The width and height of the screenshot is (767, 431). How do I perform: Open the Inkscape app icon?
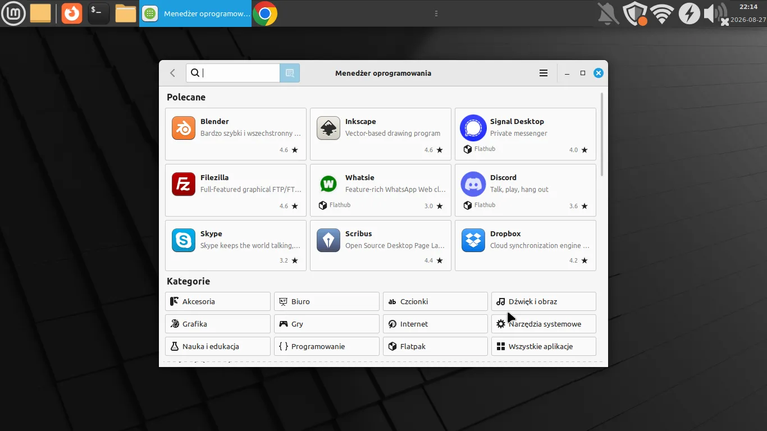point(328,128)
